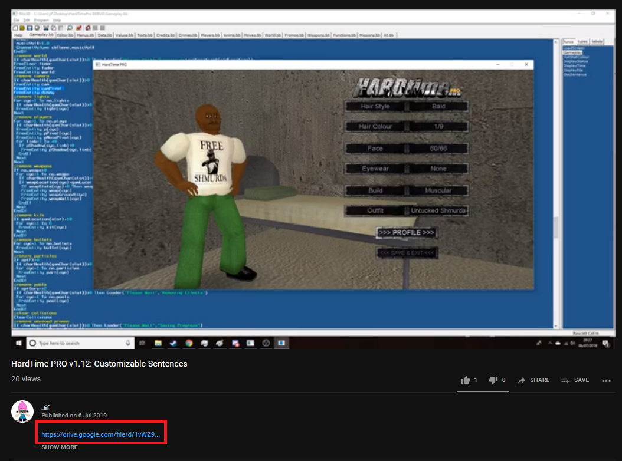Screen dimensions: 622x461
Task: Switch to the Menus.bb tab
Action: coord(86,35)
